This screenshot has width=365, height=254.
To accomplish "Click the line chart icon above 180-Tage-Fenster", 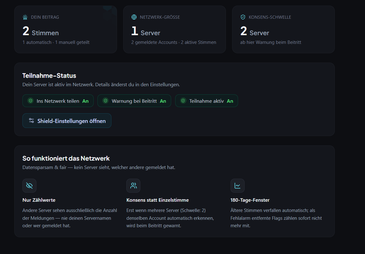I will 237,186.
